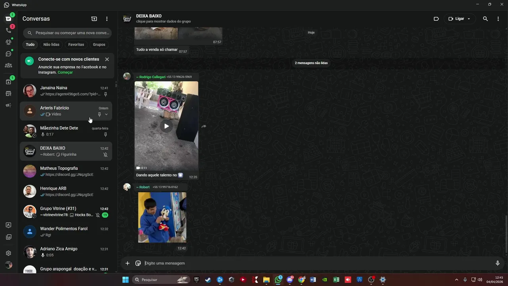Screen dimensions: 508x286
Task: Open Grupo Vitrine (#31) conversation
Action: pos(66,212)
